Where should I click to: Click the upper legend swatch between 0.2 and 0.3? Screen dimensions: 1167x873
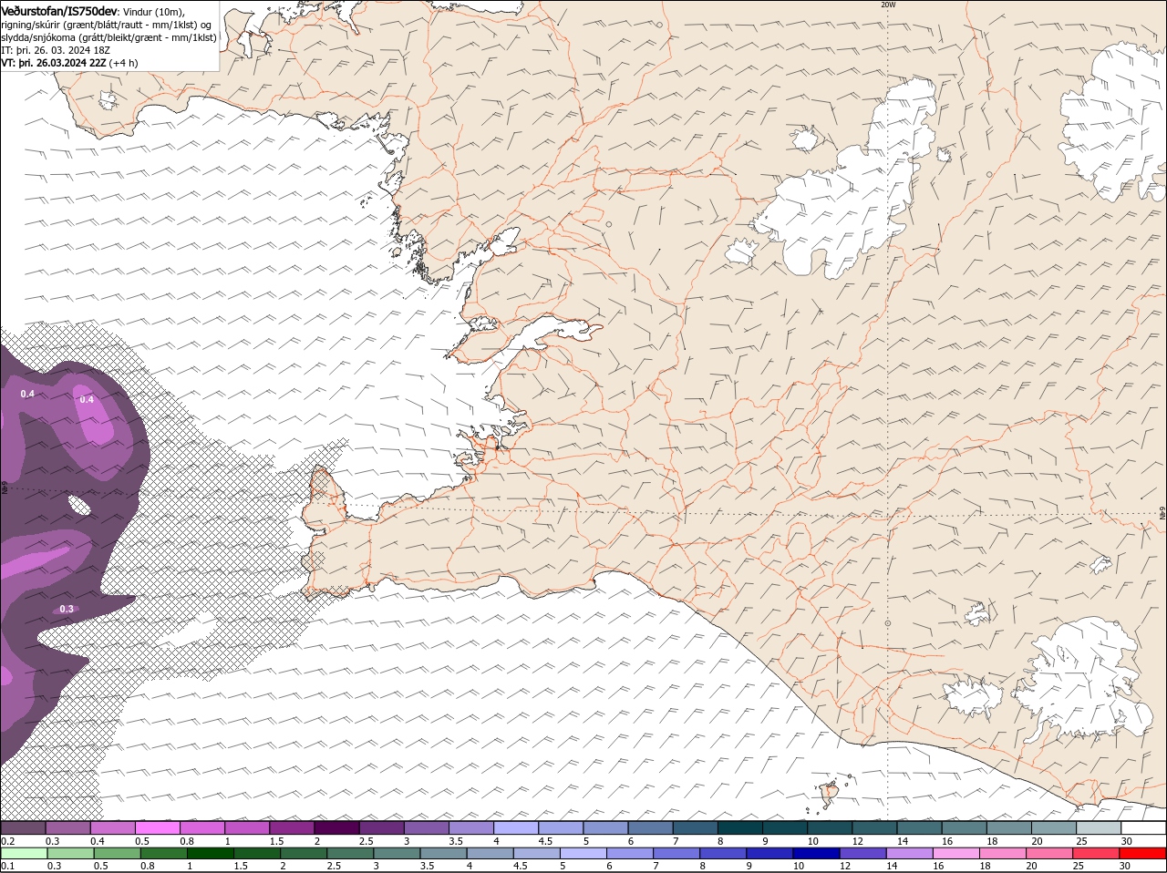point(23,827)
